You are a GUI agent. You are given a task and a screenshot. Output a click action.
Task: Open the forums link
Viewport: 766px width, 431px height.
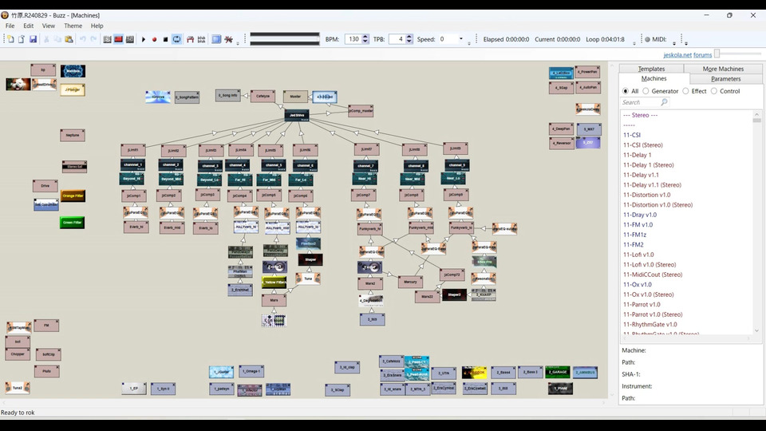click(702, 55)
